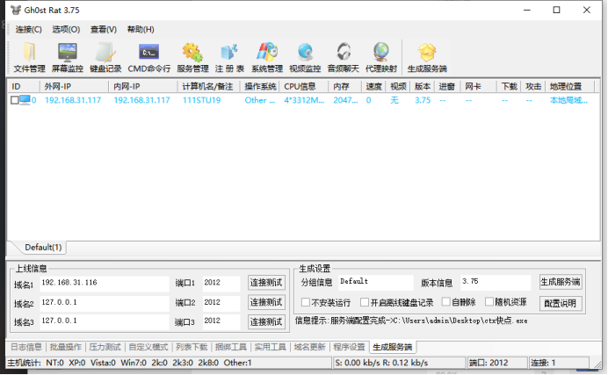Click 外网-IP cell of host row
The height and width of the screenshot is (375, 608).
tap(73, 100)
